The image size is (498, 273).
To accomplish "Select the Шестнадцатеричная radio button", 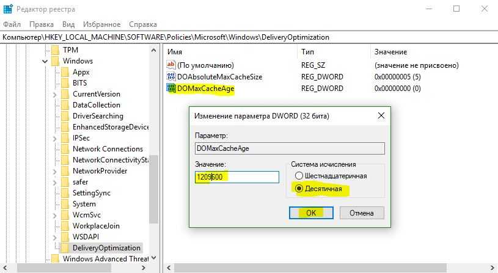I will 299,176.
